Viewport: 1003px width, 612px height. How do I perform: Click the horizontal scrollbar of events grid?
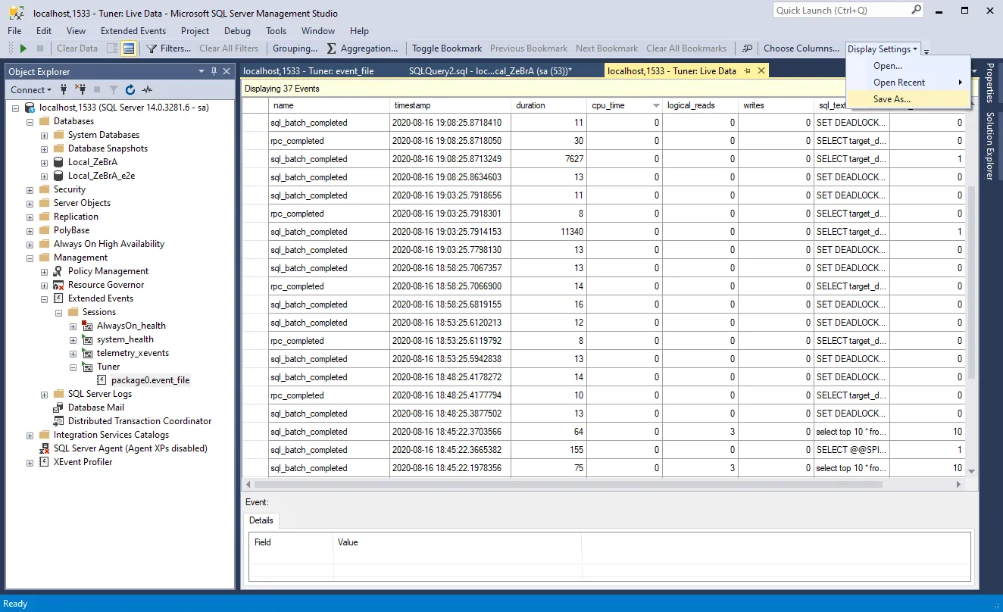coord(568,484)
